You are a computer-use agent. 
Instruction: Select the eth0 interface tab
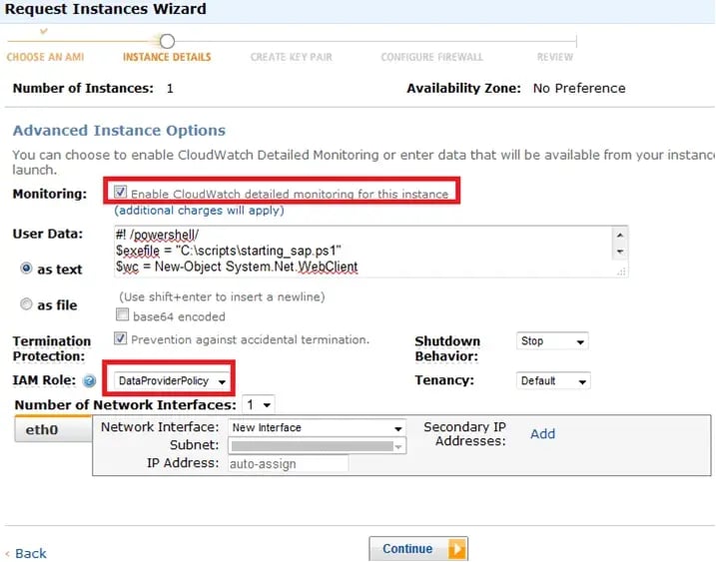click(x=53, y=429)
